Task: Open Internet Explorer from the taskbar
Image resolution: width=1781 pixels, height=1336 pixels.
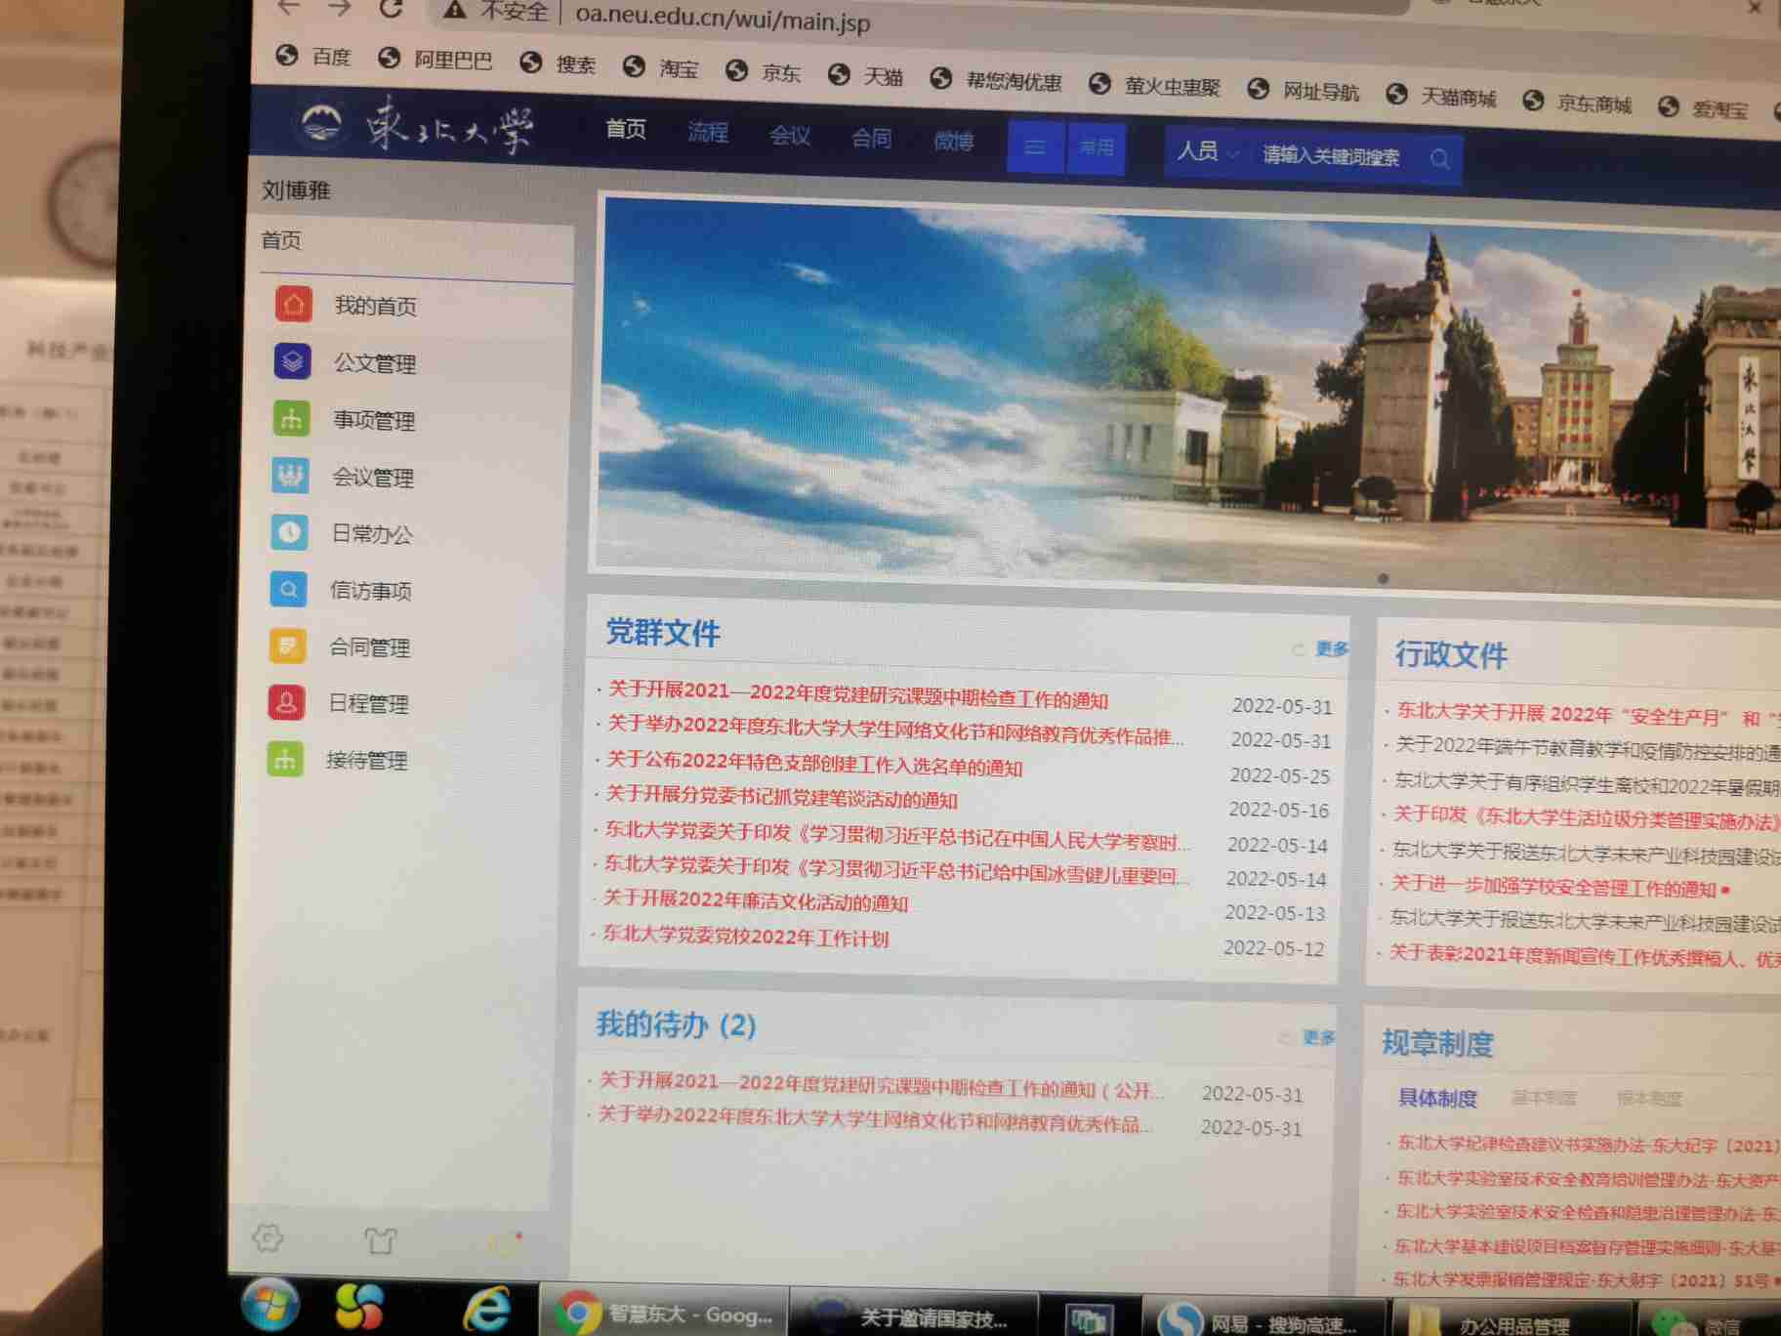Action: (x=485, y=1309)
